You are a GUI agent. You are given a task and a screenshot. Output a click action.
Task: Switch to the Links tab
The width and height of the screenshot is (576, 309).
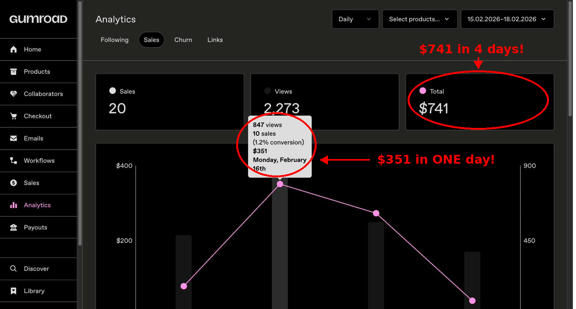(215, 40)
